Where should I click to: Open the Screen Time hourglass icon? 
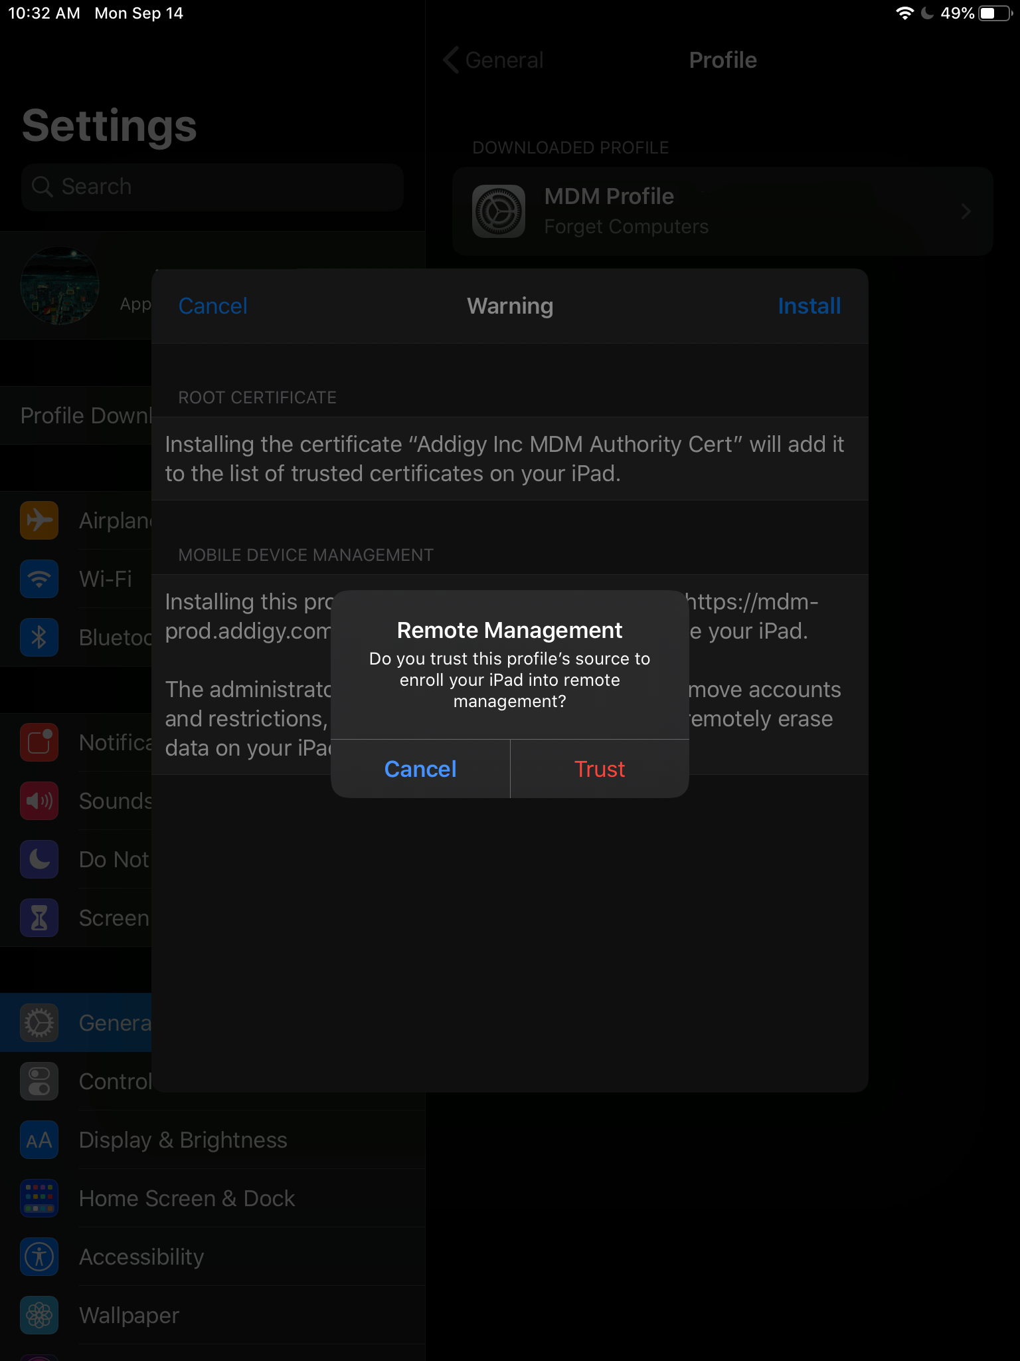[x=39, y=918]
